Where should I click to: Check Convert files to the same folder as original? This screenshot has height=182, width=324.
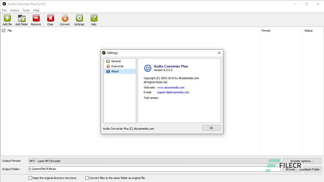[87, 178]
